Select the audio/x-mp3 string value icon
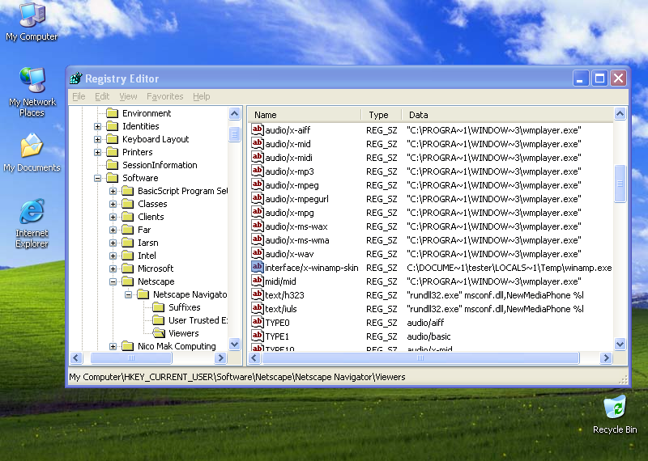 coord(258,171)
